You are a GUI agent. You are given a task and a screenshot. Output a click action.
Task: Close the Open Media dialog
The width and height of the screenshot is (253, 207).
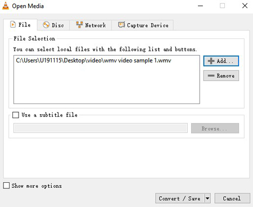(x=245, y=6)
